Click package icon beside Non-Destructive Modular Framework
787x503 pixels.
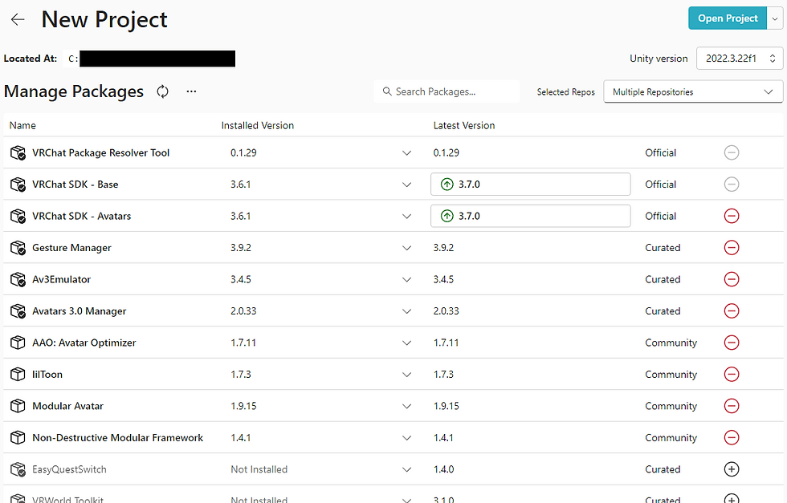point(18,437)
